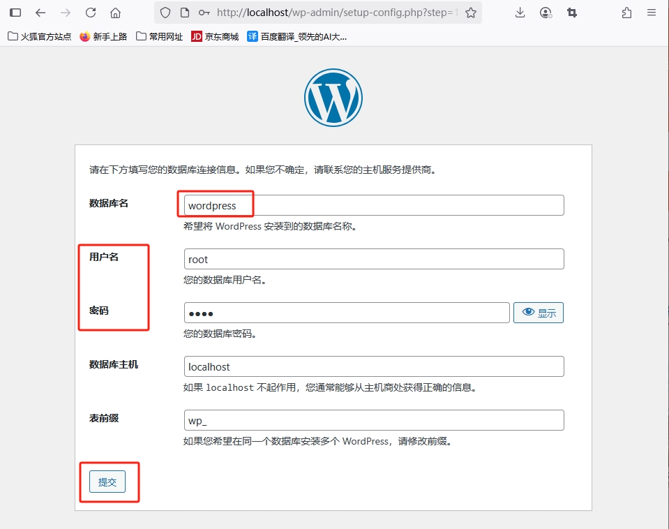Click the 密码 label
This screenshot has width=669, height=529.
click(x=98, y=311)
